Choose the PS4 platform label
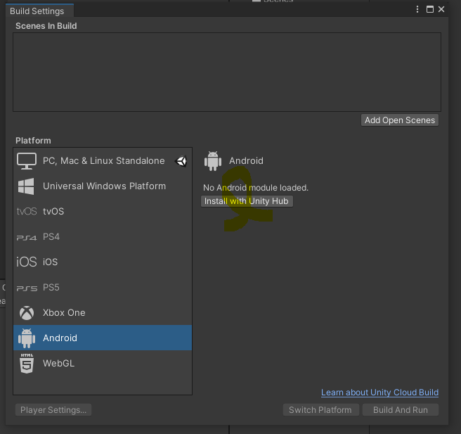The height and width of the screenshot is (434, 461). pos(51,237)
